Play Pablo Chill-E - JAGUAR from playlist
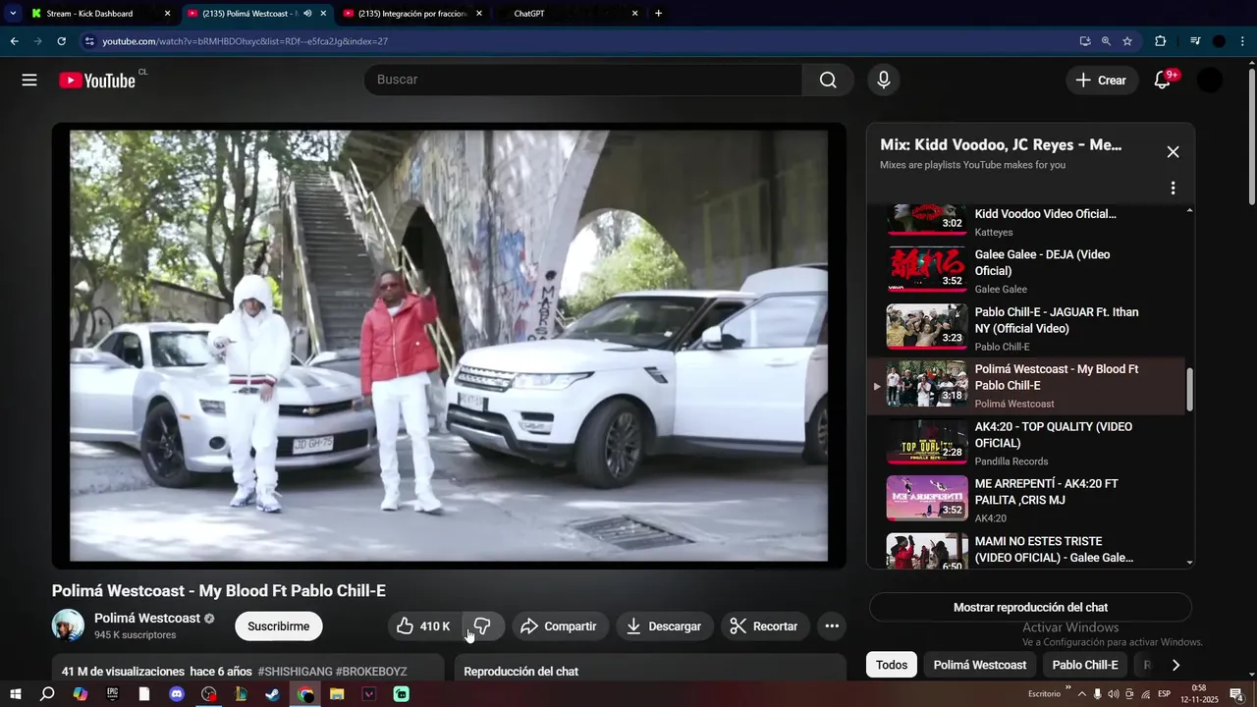This screenshot has width=1257, height=707. tap(1026, 329)
